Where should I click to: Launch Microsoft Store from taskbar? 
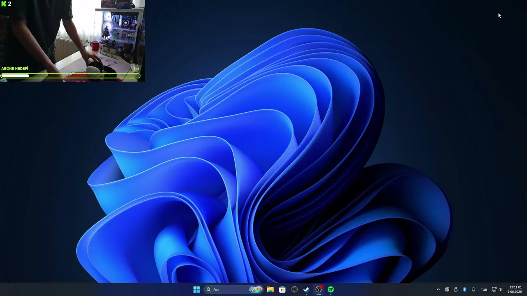(x=282, y=289)
